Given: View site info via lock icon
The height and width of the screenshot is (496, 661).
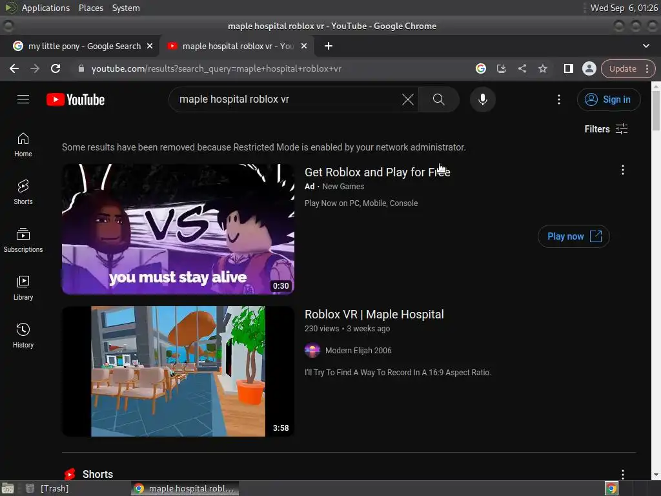Looking at the screenshot, I should click(x=81, y=68).
